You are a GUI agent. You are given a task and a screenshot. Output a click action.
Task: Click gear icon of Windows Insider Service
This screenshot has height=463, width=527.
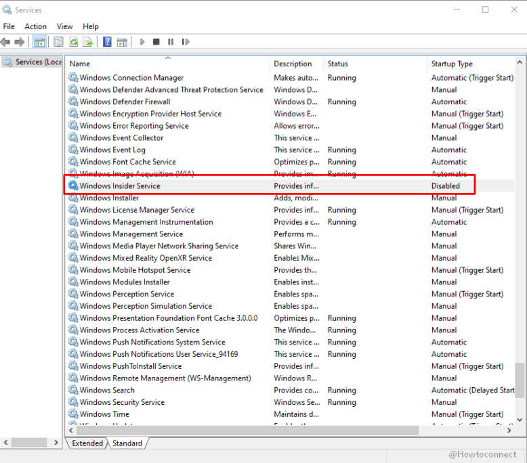(73, 185)
